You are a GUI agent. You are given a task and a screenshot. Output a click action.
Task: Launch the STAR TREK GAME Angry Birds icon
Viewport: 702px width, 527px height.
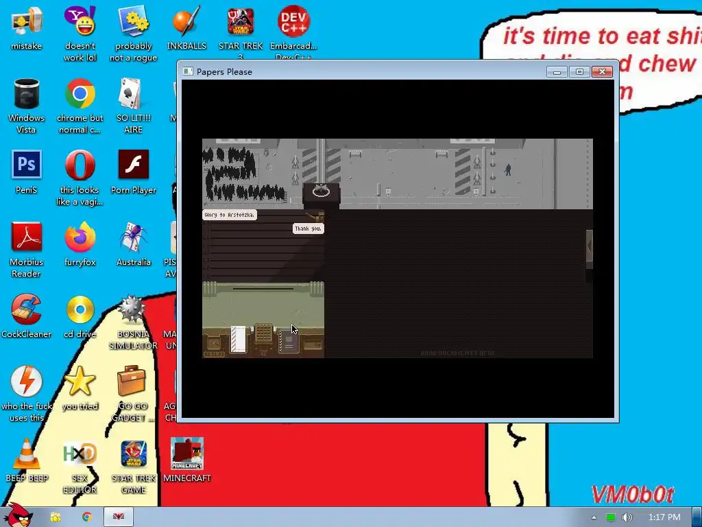pos(134,454)
